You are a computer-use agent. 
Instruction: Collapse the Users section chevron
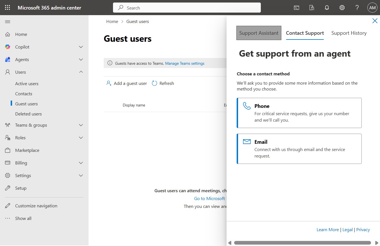(81, 72)
